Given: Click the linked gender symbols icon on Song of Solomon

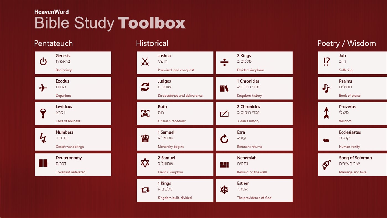Looking at the screenshot, I should pyautogui.click(x=326, y=163).
